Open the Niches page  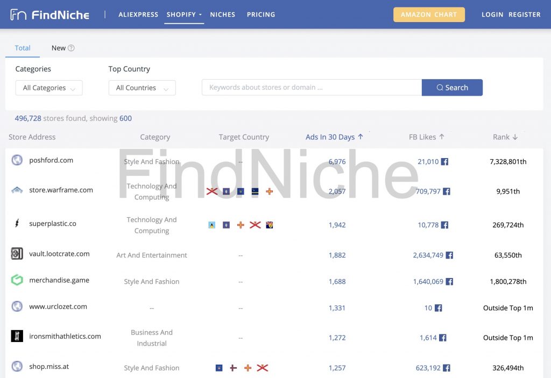[x=222, y=15]
